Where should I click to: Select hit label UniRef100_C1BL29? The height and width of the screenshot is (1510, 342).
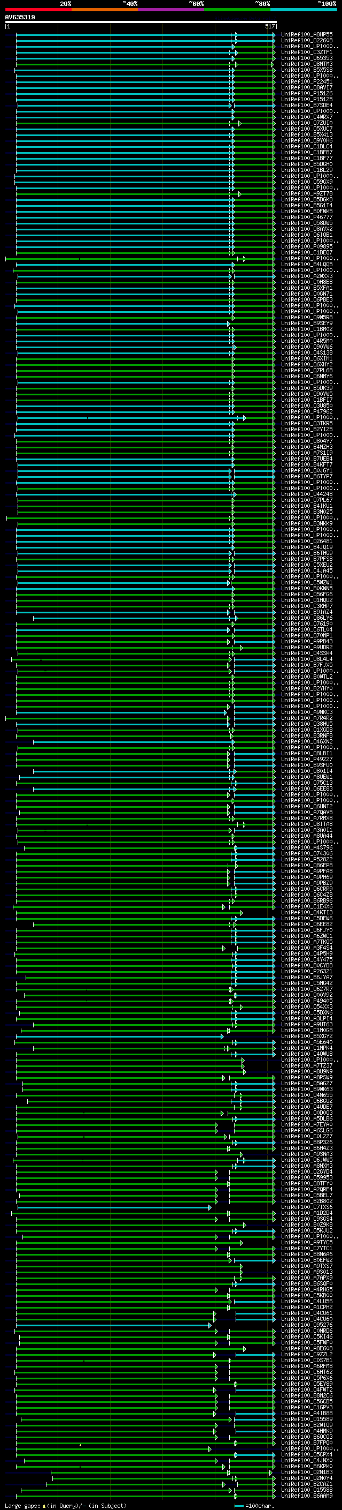click(307, 170)
